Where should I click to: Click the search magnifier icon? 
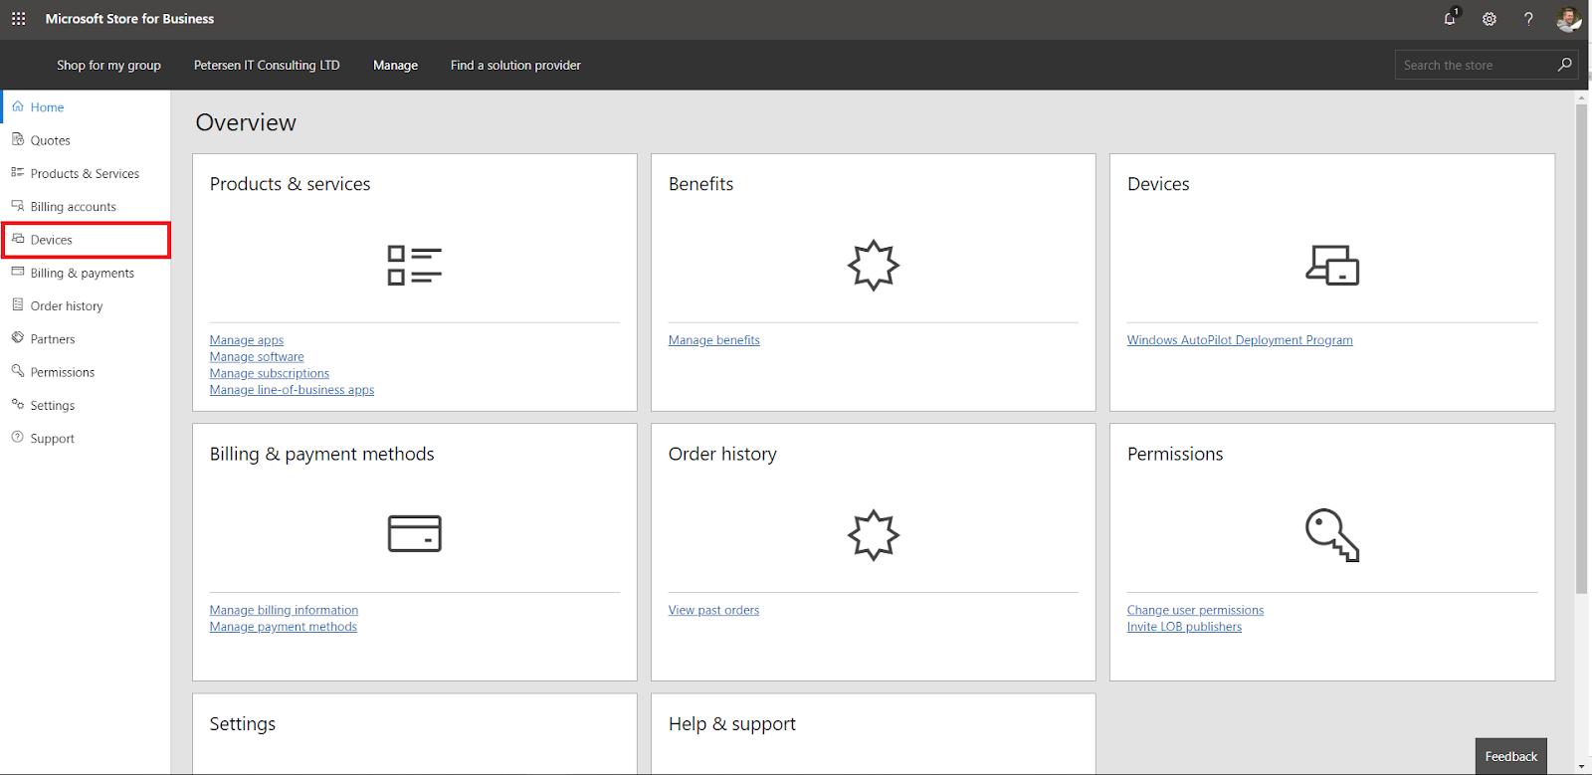[1565, 65]
